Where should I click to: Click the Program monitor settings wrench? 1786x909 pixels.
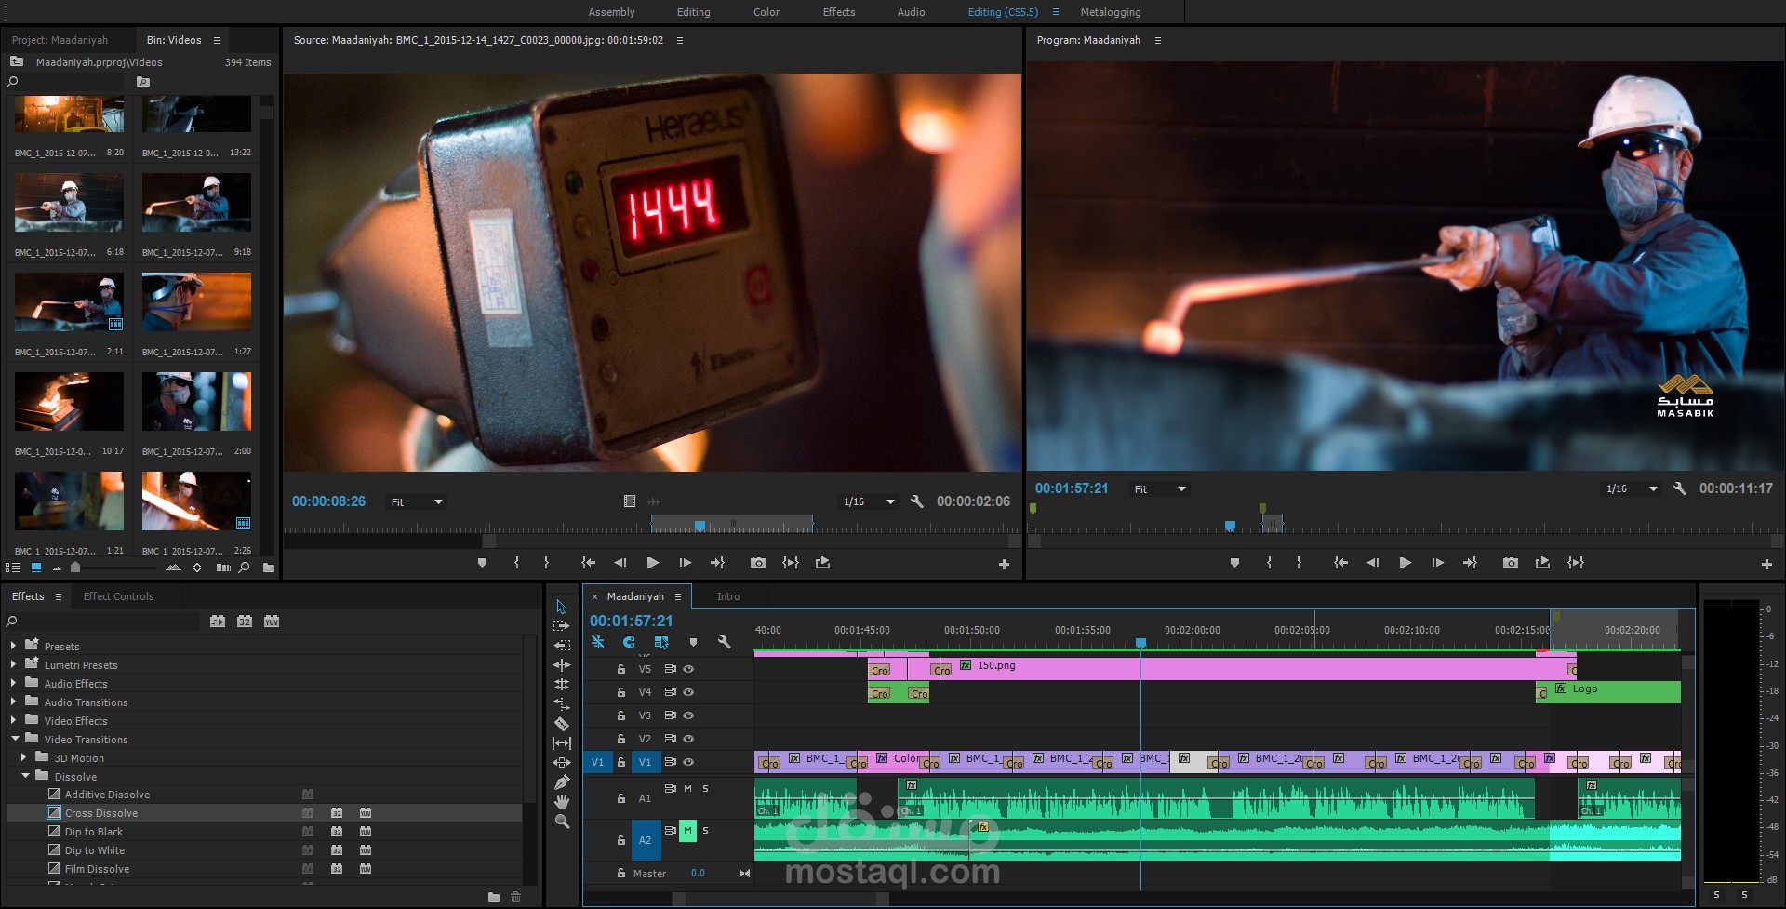tap(1679, 488)
